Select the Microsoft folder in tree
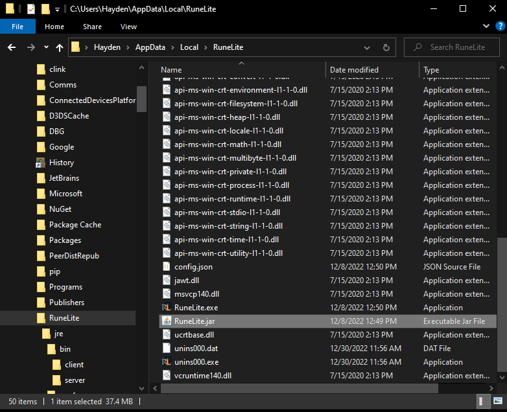Viewport: 507px width, 412px height. (65, 194)
